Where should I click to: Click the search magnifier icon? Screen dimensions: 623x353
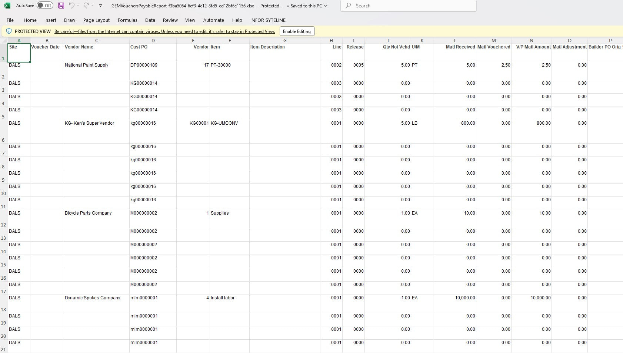(x=348, y=6)
